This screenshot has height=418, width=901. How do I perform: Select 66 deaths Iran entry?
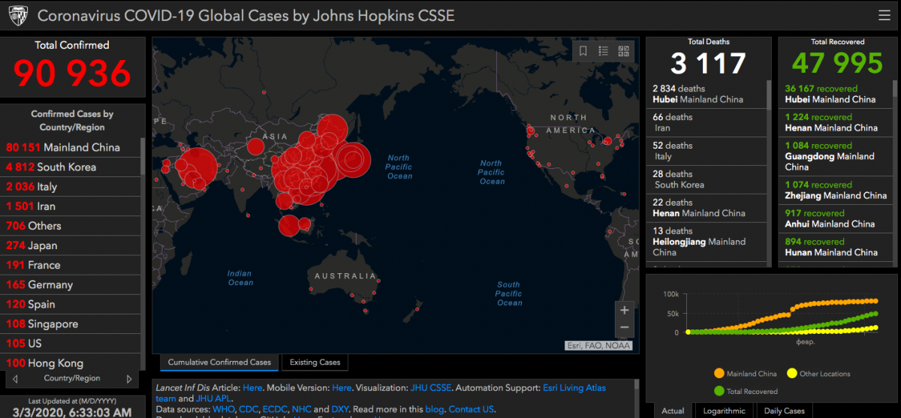click(x=707, y=123)
